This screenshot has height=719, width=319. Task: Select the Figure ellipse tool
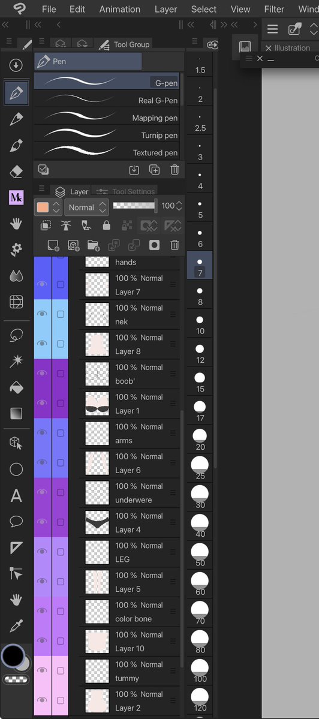point(16,469)
